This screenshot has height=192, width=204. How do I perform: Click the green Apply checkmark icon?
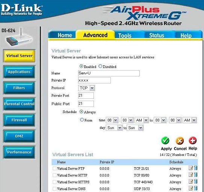coord(165,141)
